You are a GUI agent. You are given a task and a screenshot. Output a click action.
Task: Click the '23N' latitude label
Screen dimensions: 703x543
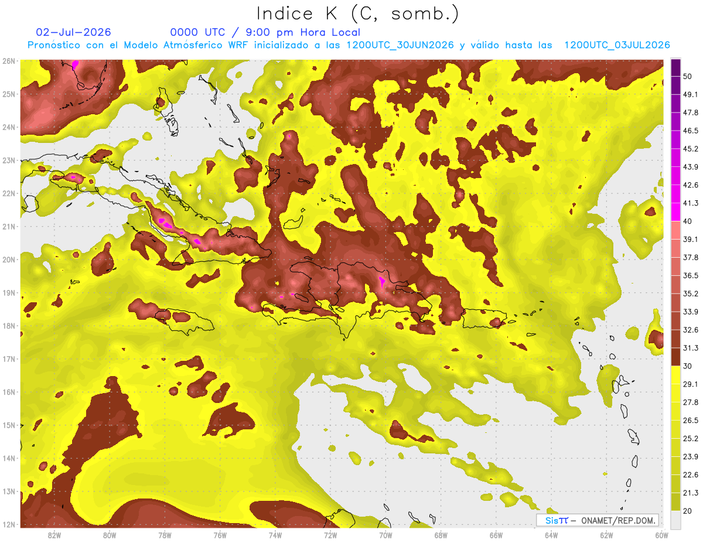[9, 160]
